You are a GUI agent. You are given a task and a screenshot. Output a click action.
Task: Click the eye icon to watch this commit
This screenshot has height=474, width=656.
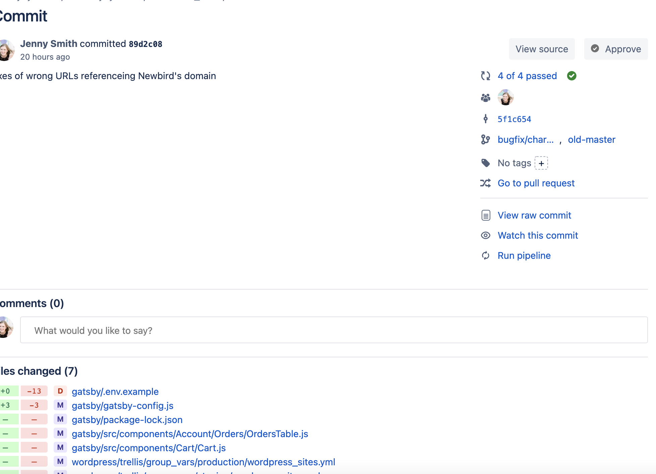pos(486,235)
